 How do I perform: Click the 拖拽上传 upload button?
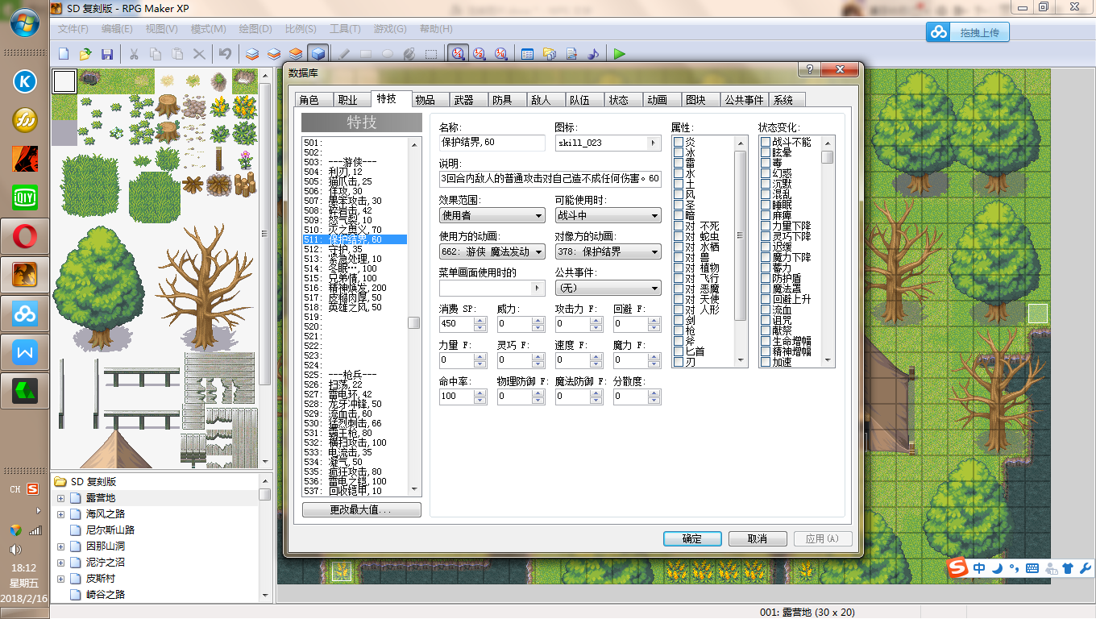coord(967,32)
